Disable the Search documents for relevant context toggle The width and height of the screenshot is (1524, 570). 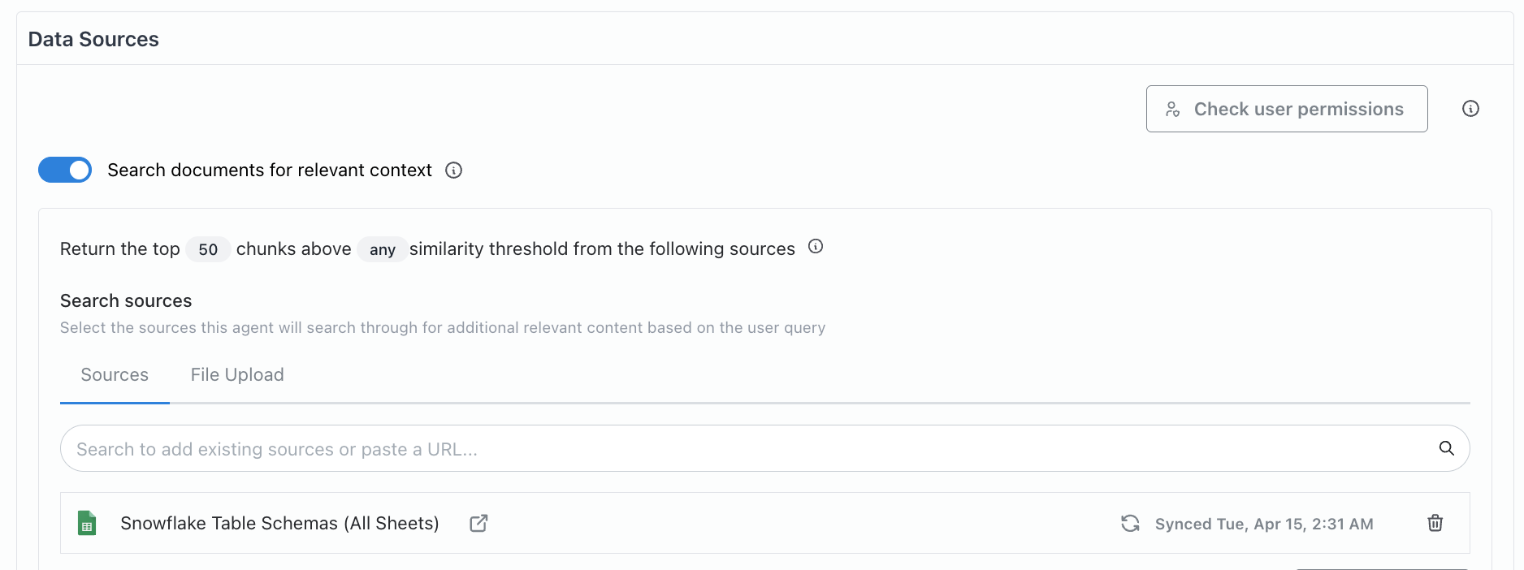point(65,170)
